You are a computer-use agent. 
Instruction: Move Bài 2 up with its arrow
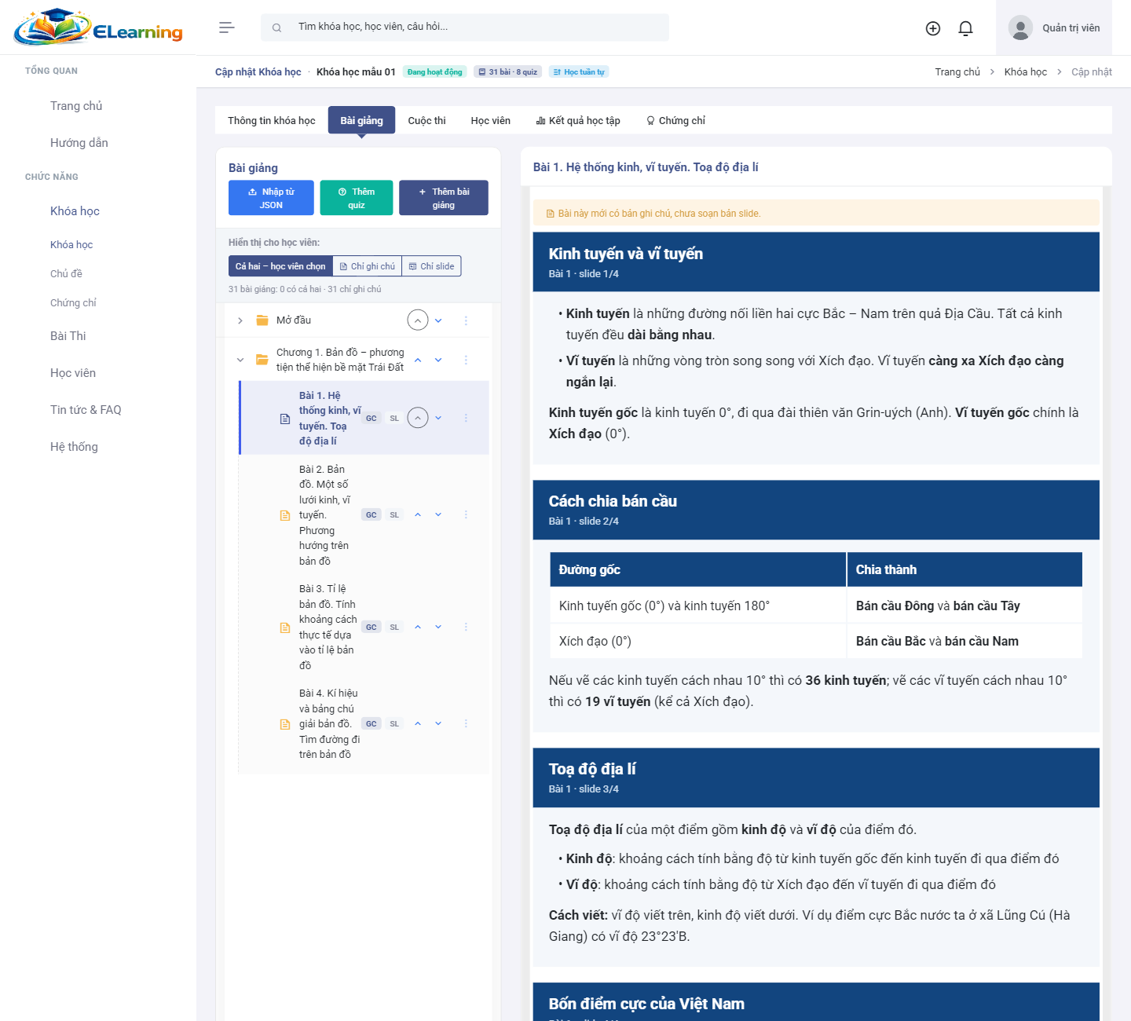(x=418, y=515)
